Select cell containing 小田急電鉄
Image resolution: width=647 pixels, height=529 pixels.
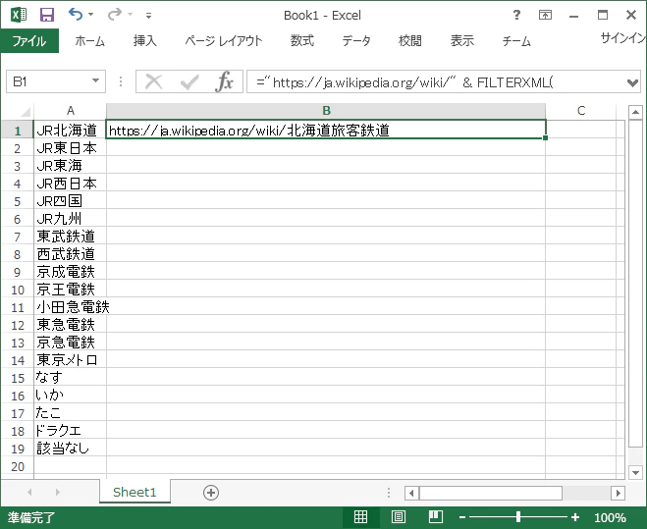[x=70, y=307]
